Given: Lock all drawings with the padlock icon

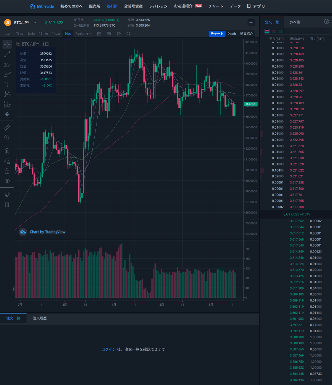Looking at the screenshot, I should click(x=7, y=171).
